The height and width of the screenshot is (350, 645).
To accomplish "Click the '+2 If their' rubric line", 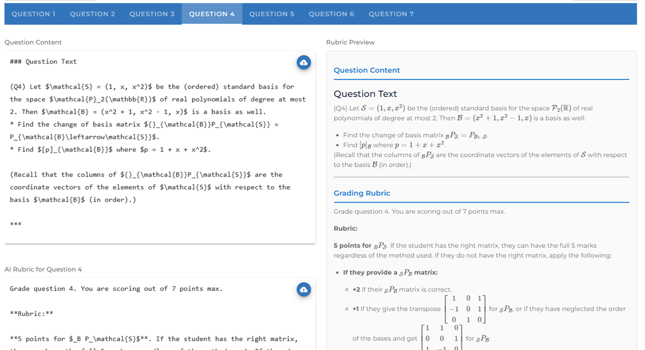I will click(x=402, y=289).
